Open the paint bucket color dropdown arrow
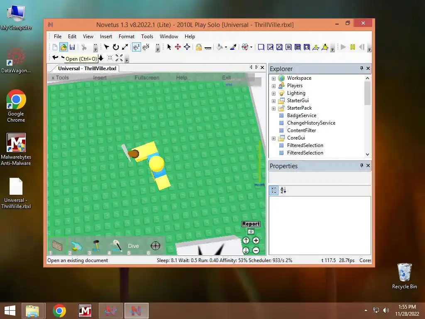The width and height of the screenshot is (425, 319). pyautogui.click(x=226, y=47)
